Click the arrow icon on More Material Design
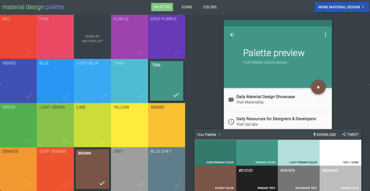 coord(363,7)
